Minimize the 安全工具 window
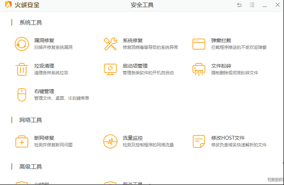Viewport: 284px width, 185px height. (x=265, y=7)
